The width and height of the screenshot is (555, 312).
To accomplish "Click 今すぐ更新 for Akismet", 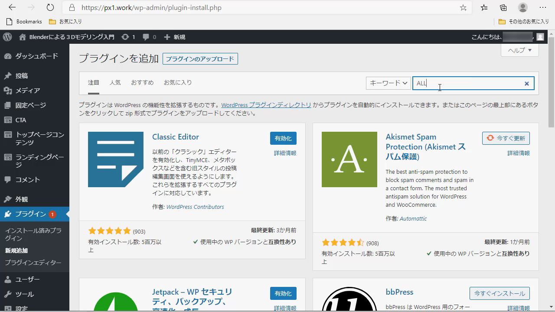I will 506,138.
